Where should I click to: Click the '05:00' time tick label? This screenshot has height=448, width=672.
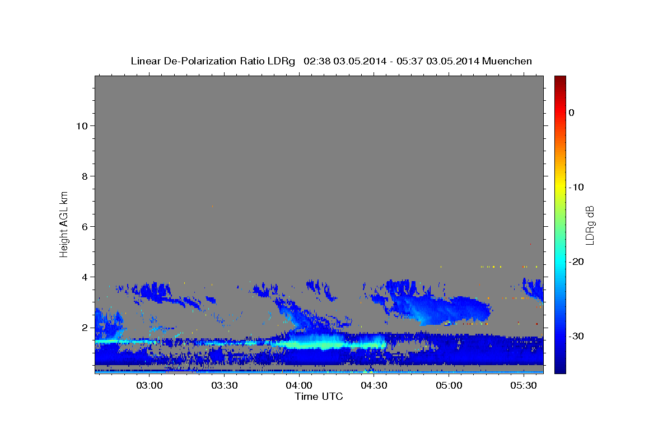[x=449, y=386]
